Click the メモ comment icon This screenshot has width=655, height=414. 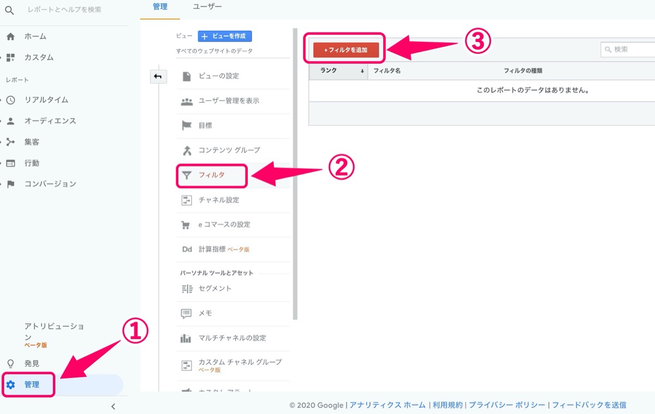187,314
